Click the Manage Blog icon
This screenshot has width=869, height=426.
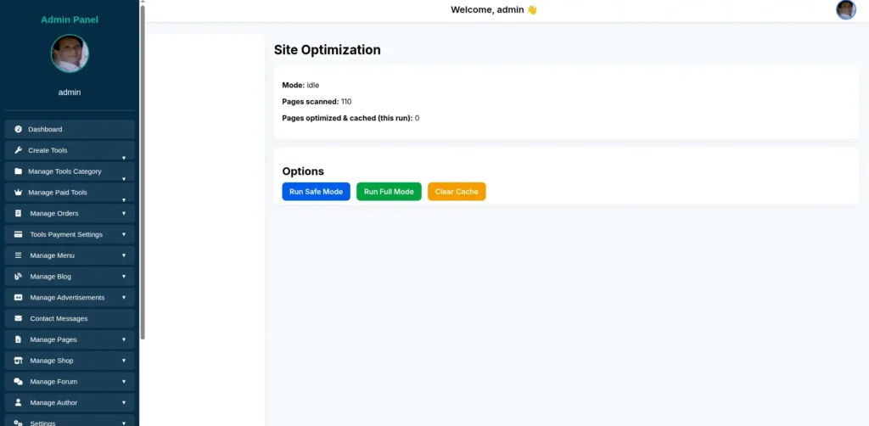point(19,277)
